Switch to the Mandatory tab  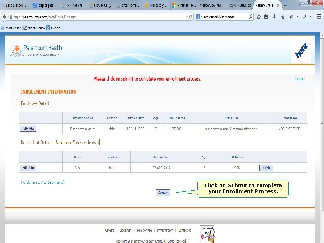[156, 5]
